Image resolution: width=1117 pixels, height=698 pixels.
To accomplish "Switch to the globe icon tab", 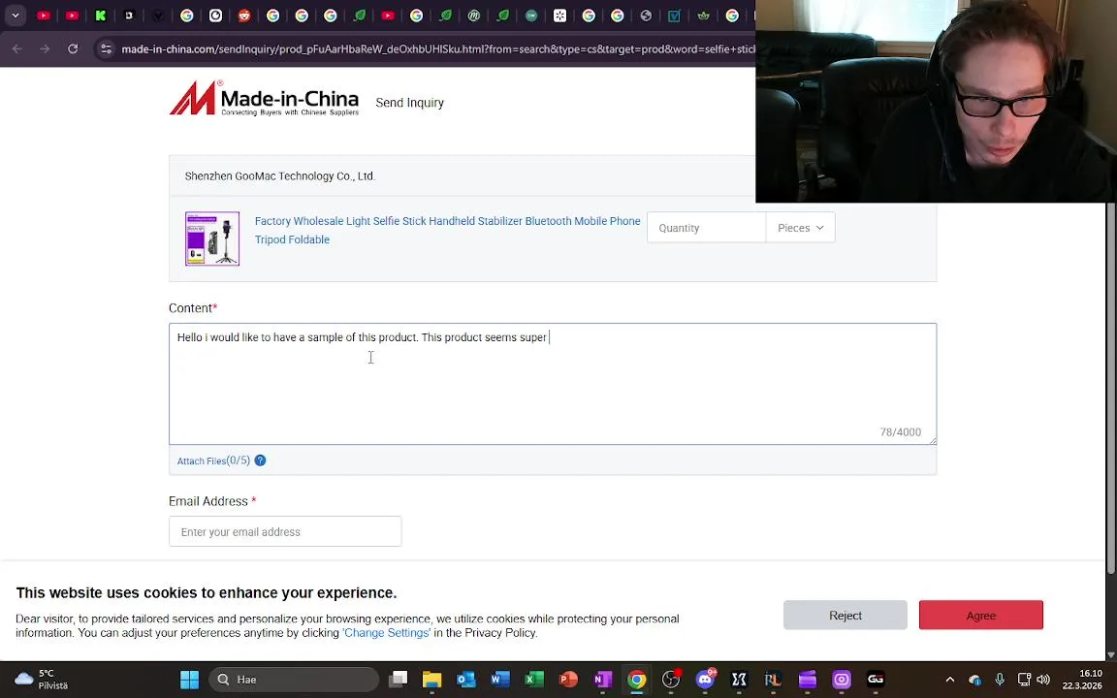I will click(x=646, y=15).
